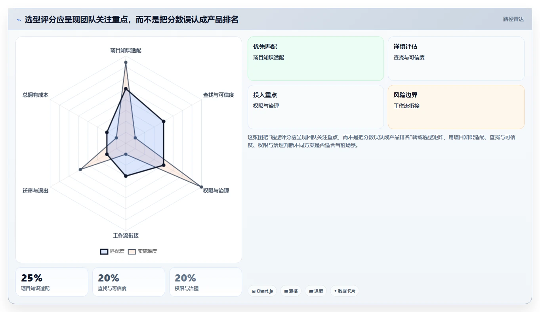This screenshot has height=312, width=540.
Task: Select the 谨慎评估 card
Action: (456, 59)
